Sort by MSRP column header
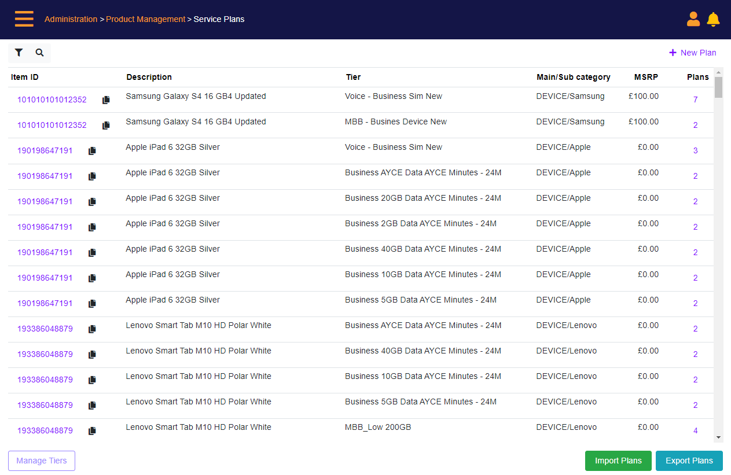The height and width of the screenshot is (475, 731). point(646,77)
